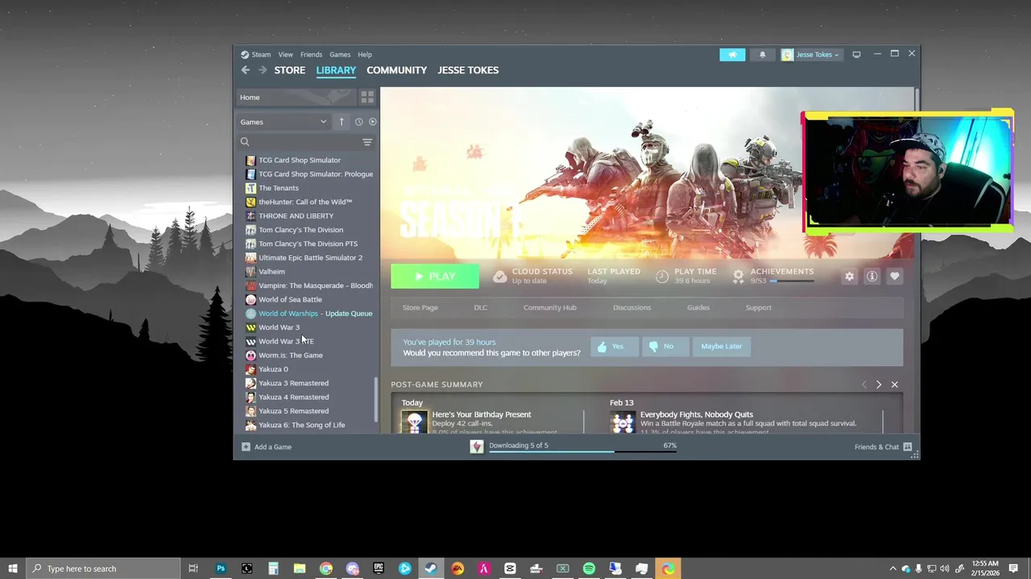Sort library by recent activity clock icon
1031x579 pixels.
(x=358, y=121)
